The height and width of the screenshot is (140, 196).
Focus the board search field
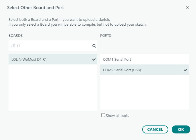tap(50, 46)
